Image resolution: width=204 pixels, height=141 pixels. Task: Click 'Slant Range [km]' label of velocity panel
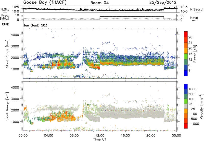click(7, 106)
